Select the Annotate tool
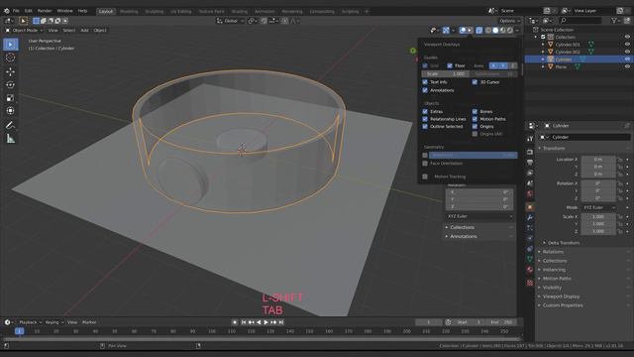This screenshot has width=634, height=357. click(x=11, y=125)
